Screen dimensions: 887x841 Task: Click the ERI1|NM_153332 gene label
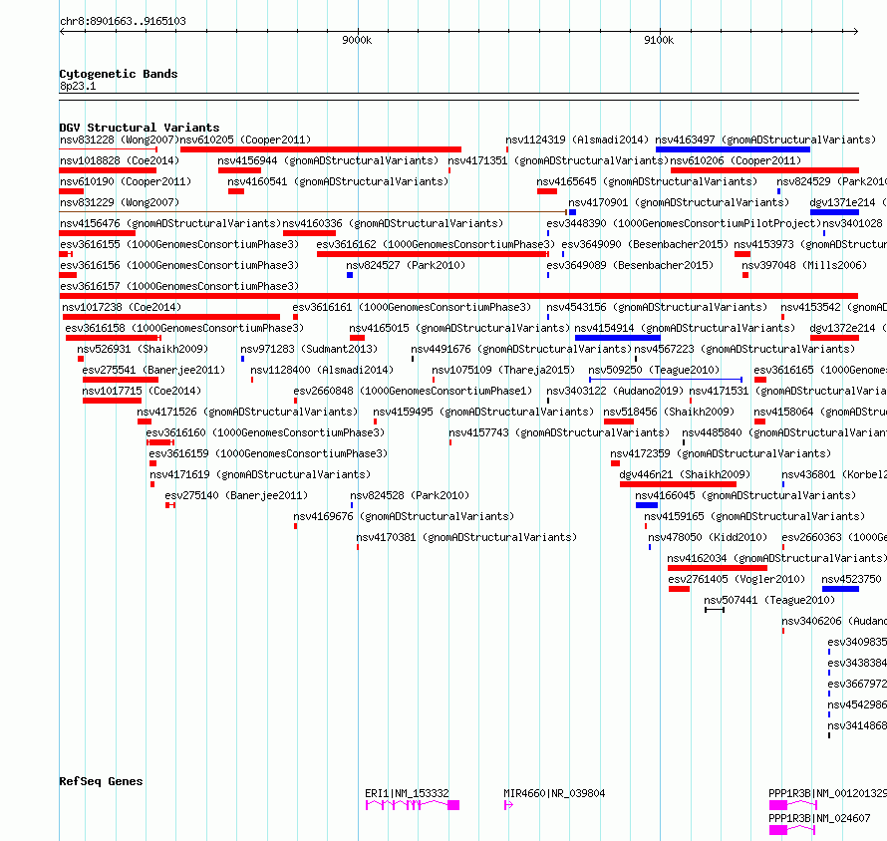pyautogui.click(x=407, y=793)
